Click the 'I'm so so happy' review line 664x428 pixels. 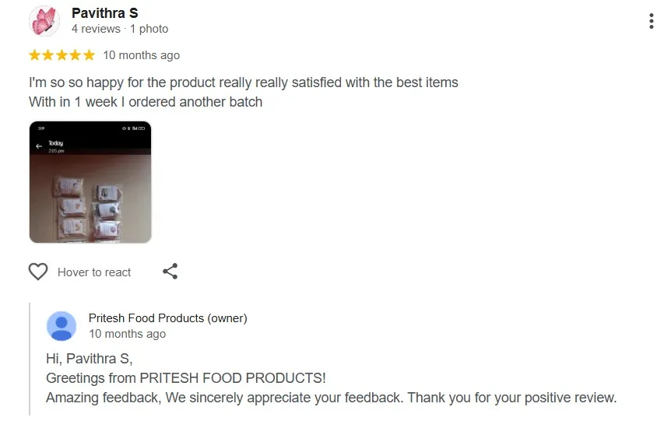click(243, 82)
